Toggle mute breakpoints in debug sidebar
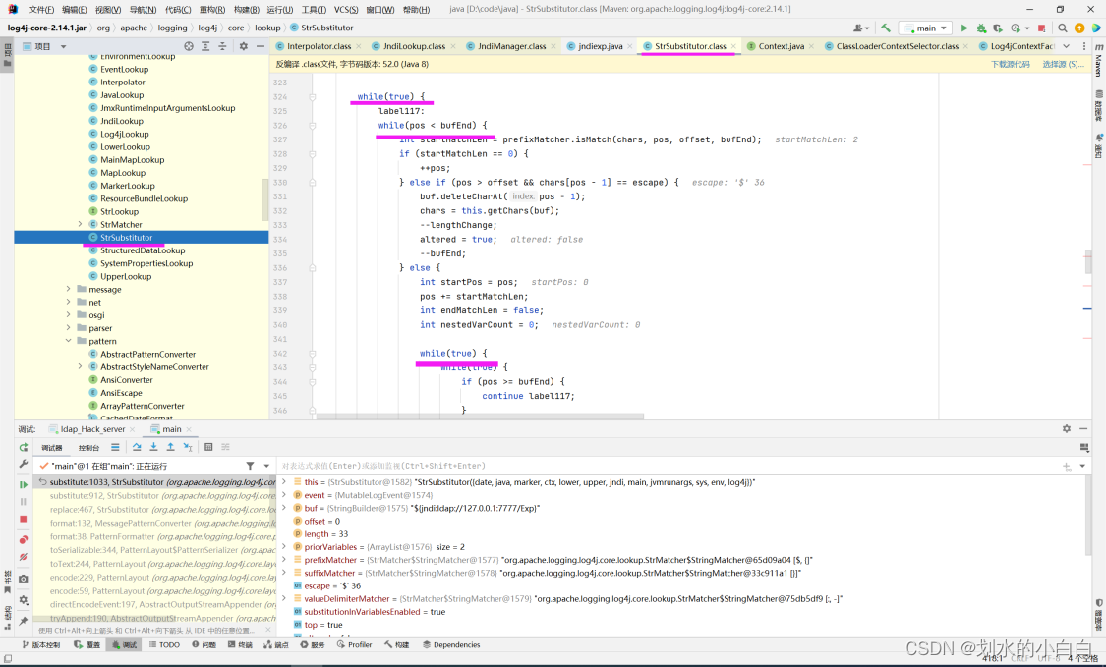This screenshot has width=1106, height=667. (24, 557)
